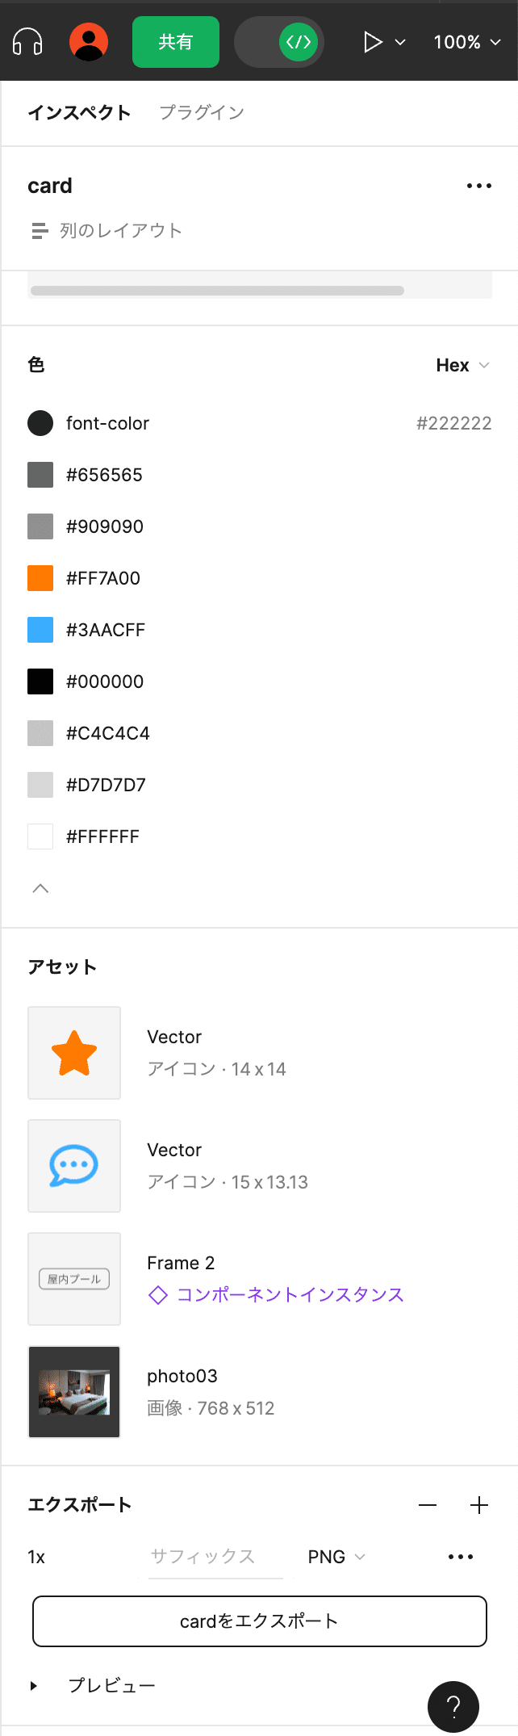This screenshot has height=1736, width=518.
Task: Select the orange #FF7A00 color swatch
Action: [x=40, y=577]
